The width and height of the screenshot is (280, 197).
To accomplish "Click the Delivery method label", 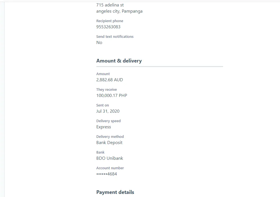I will pos(110,137).
